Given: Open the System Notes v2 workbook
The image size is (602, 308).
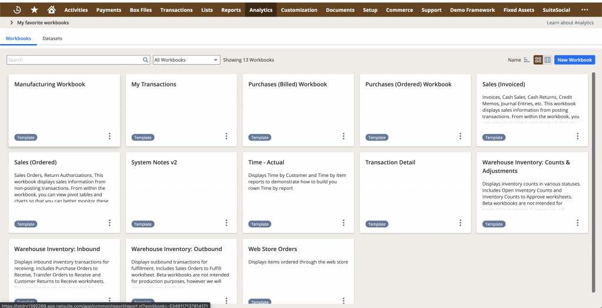Looking at the screenshot, I should tap(154, 162).
